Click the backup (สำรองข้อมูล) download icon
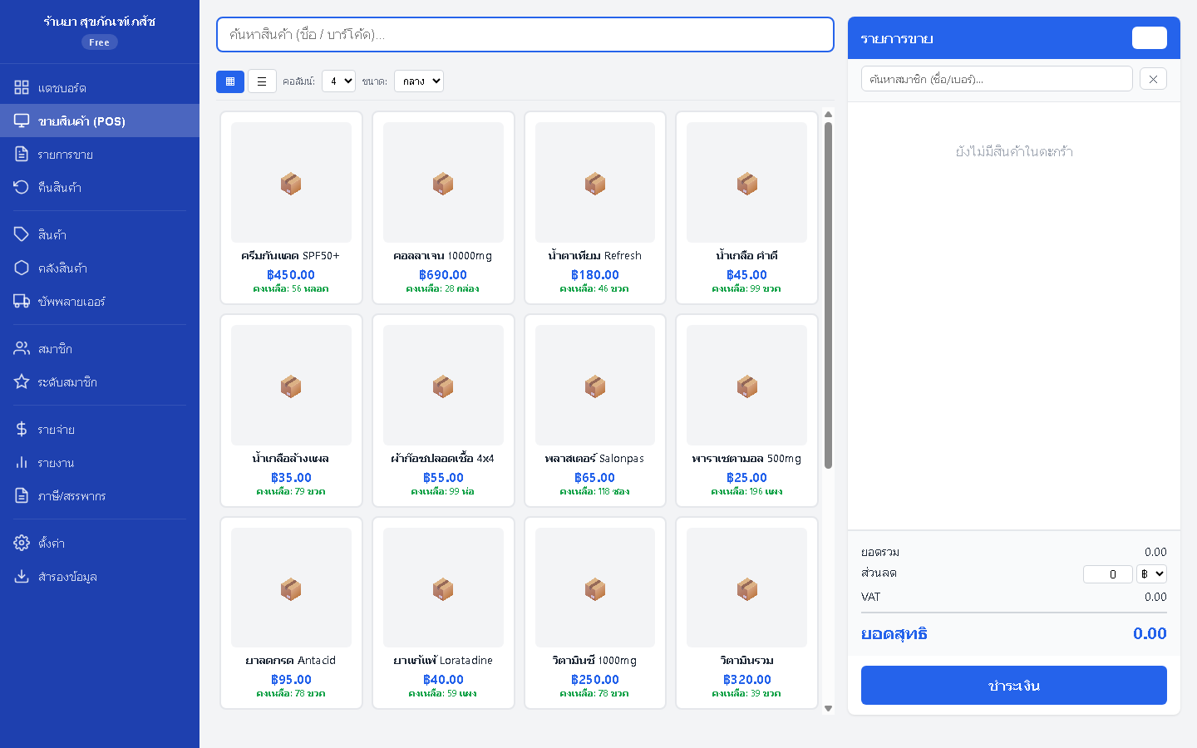This screenshot has height=748, width=1197. pyautogui.click(x=22, y=576)
